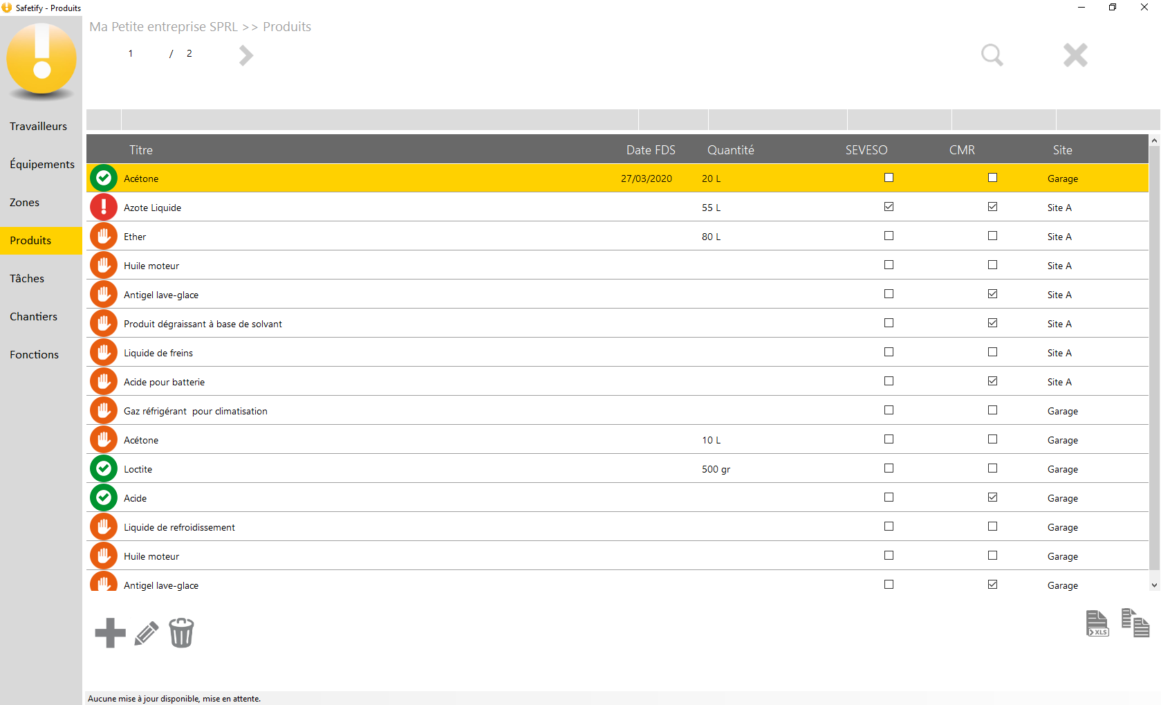Toggle CMR checkbox for Azote Liquide
Viewport: 1161px width, 705px height.
[x=992, y=207]
